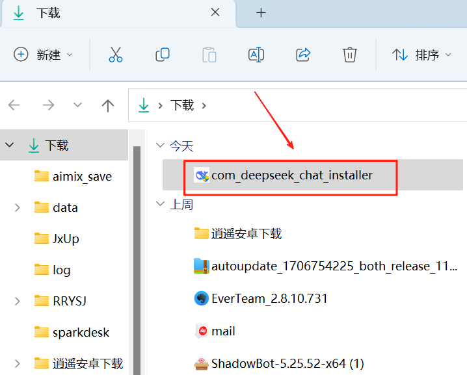Go up one folder level
The height and width of the screenshot is (375, 467).
(x=108, y=105)
